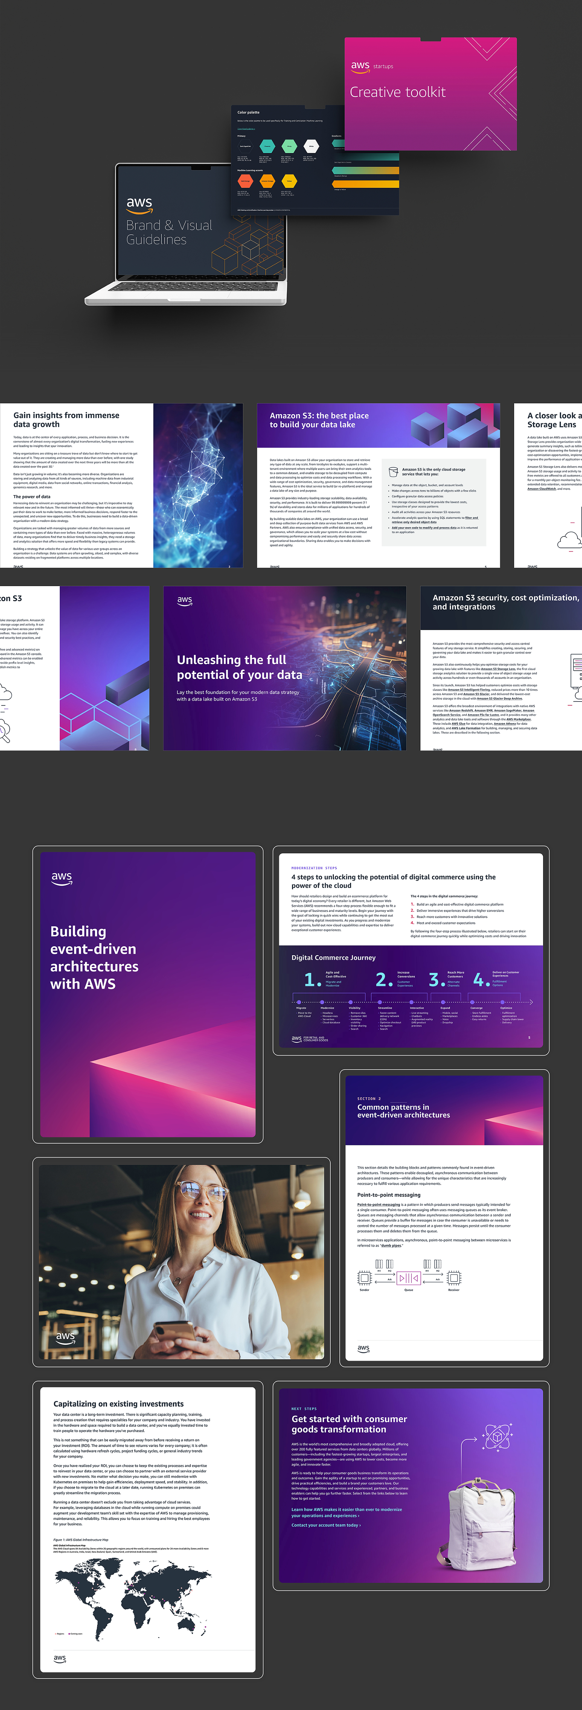
Task: Click the bucket icon beside Amazon S3 callout
Action: click(x=393, y=471)
